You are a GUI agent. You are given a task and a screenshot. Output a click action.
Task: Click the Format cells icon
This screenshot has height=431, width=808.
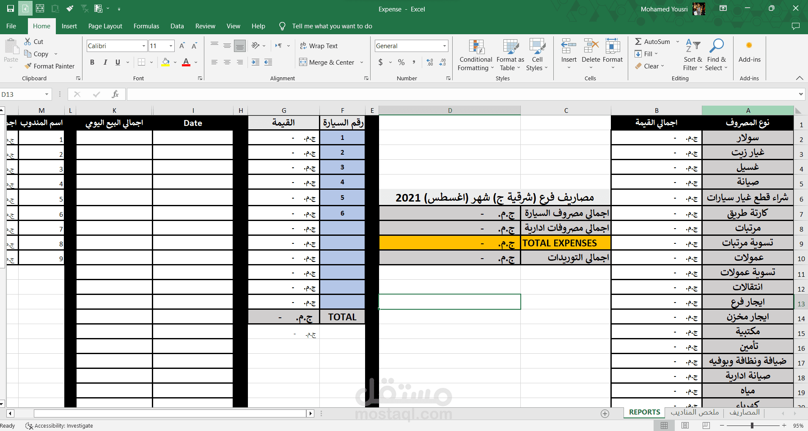pos(613,46)
